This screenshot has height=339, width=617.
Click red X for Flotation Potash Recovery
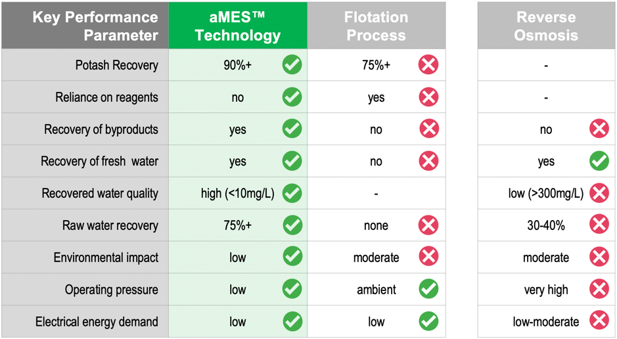tap(428, 65)
